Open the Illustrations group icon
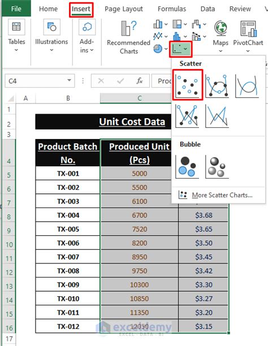The width and height of the screenshot is (268, 346). pos(51,27)
